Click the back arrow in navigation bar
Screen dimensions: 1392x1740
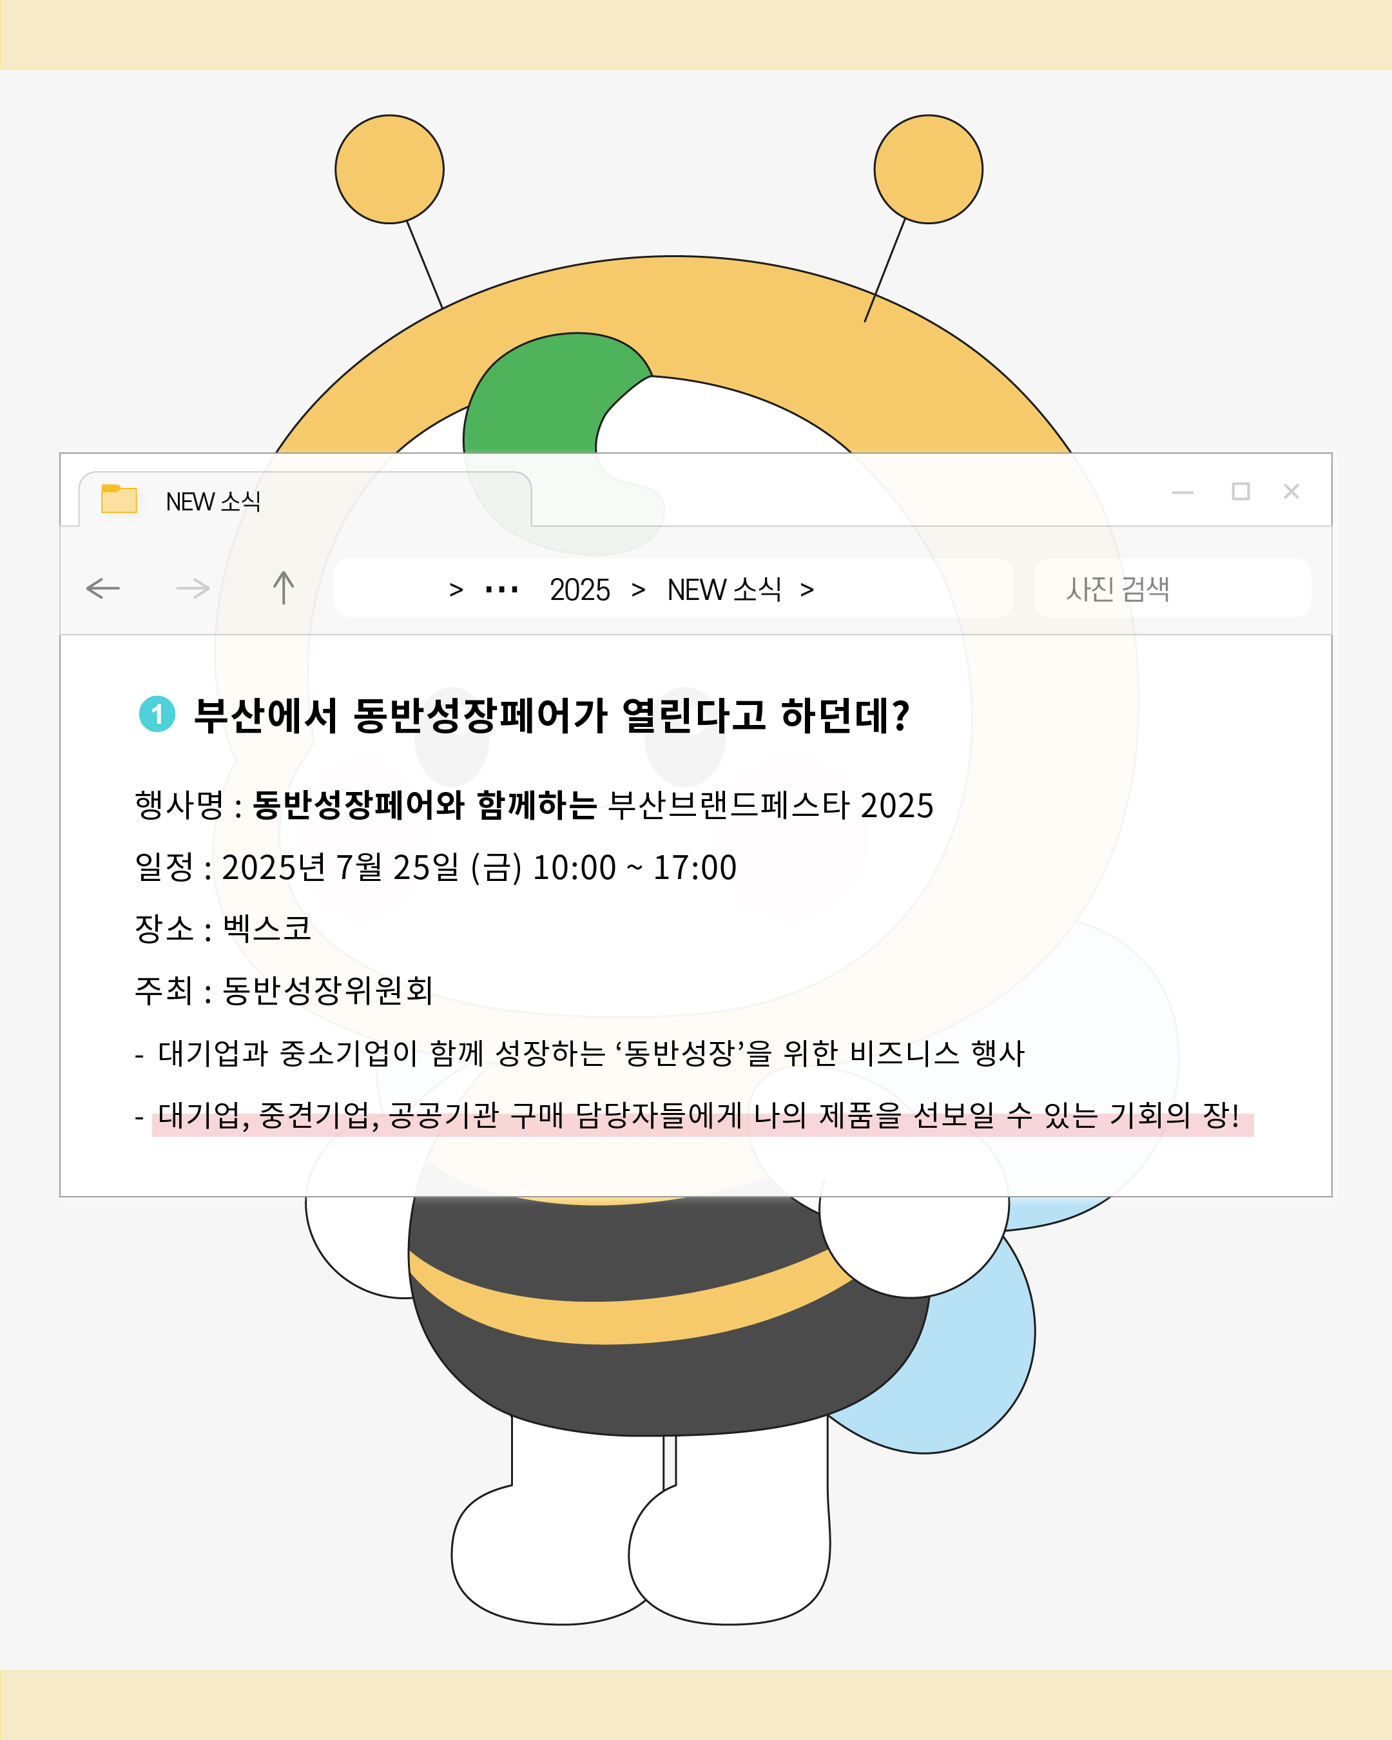pyautogui.click(x=102, y=588)
